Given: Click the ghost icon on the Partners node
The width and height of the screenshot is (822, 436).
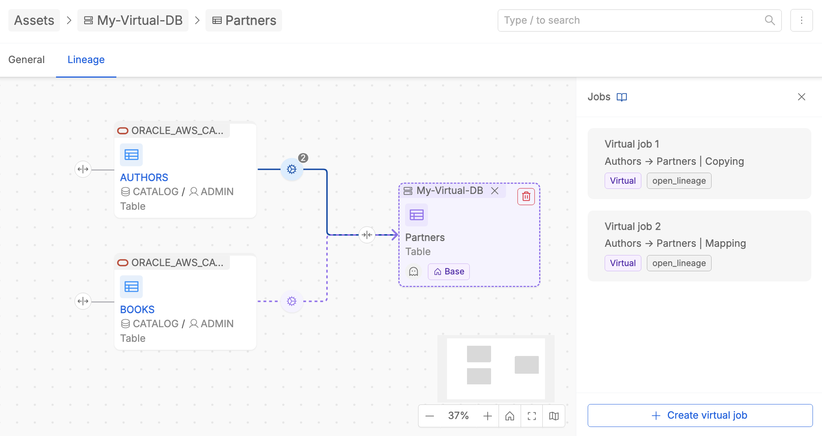Looking at the screenshot, I should (413, 272).
